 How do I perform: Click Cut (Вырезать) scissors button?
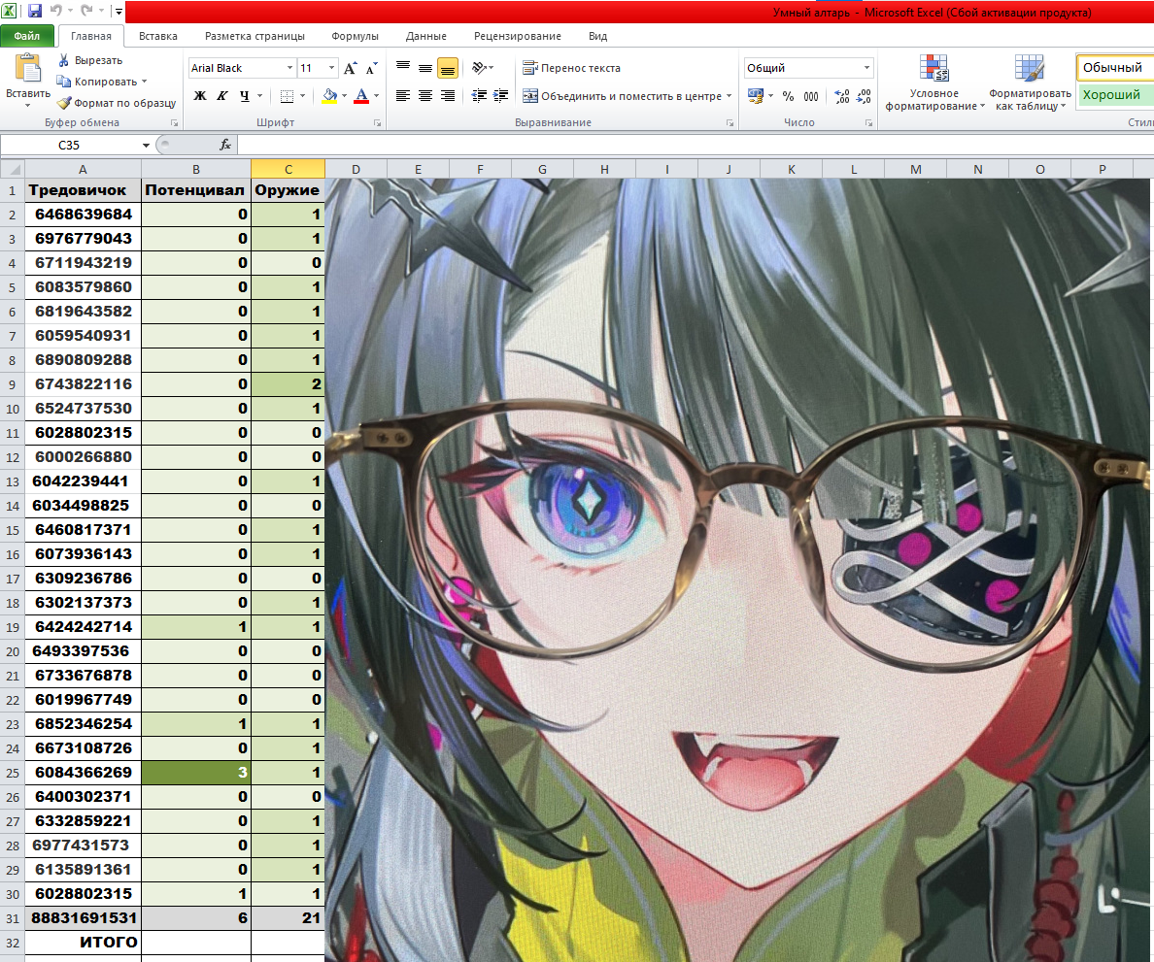point(90,60)
